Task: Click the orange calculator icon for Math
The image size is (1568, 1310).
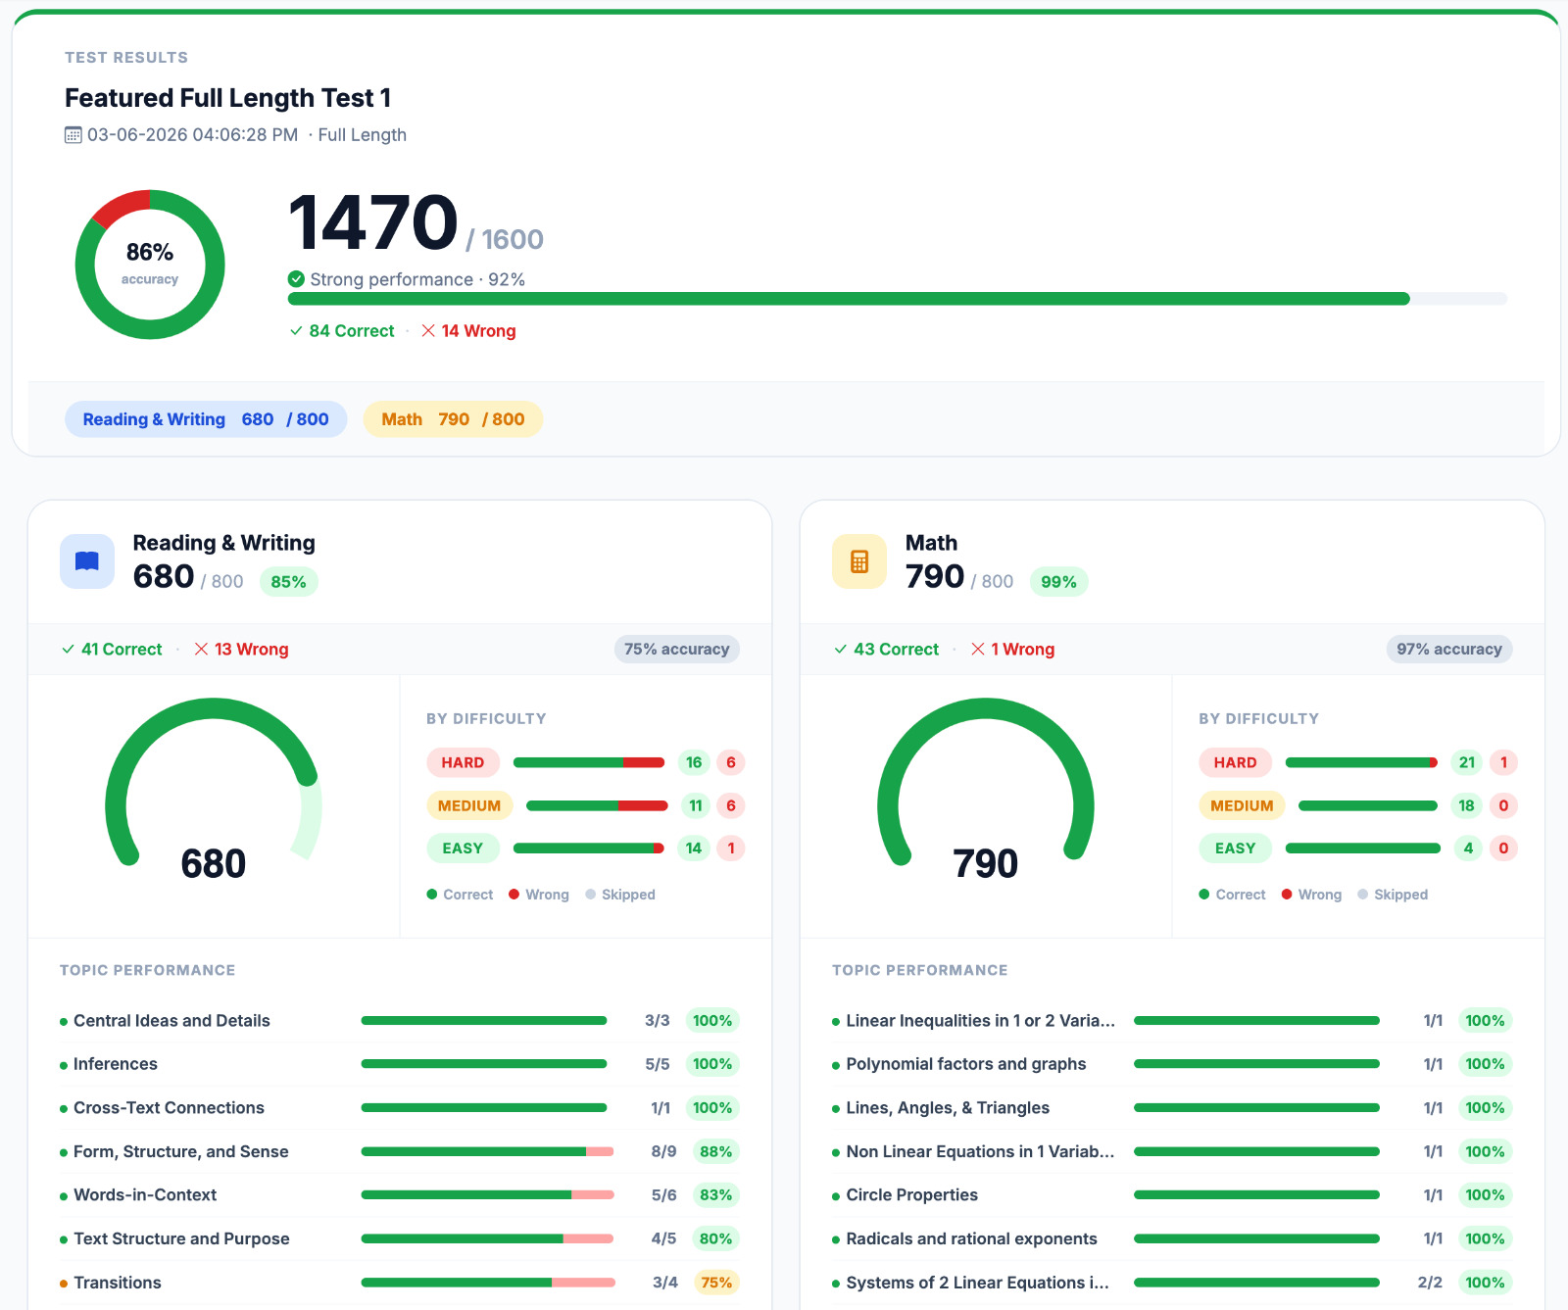Action: (x=859, y=561)
